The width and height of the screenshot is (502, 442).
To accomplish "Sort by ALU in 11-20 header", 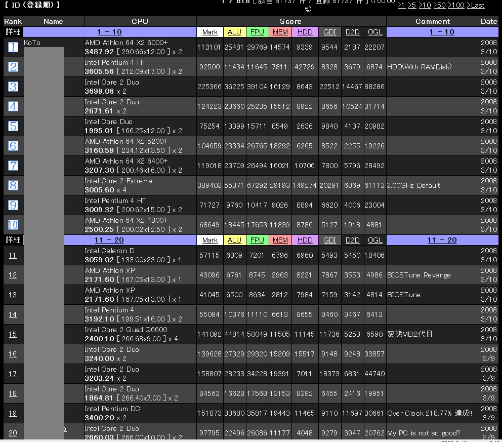I will [x=234, y=240].
